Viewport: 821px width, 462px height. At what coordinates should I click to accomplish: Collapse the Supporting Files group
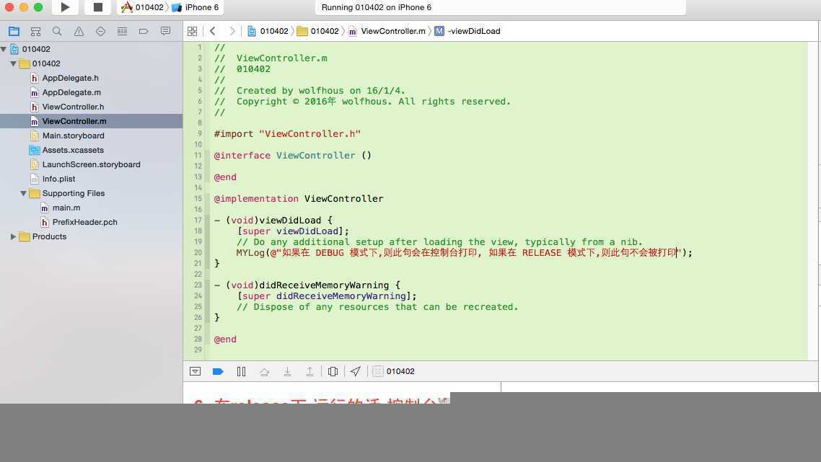(x=24, y=194)
